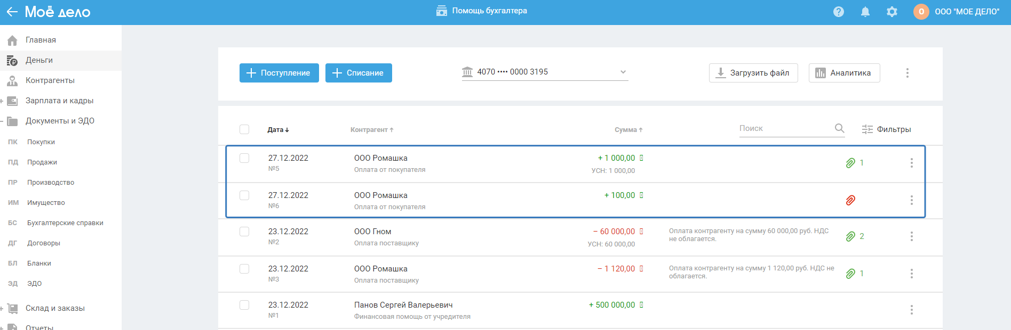Toggle the select-all checkbox in table header
The image size is (1011, 330).
click(x=244, y=129)
